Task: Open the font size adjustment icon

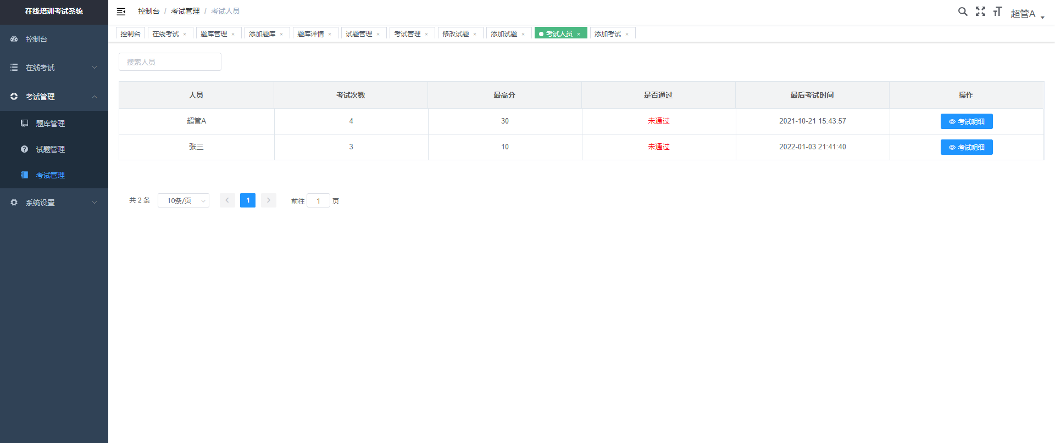Action: click(x=998, y=12)
